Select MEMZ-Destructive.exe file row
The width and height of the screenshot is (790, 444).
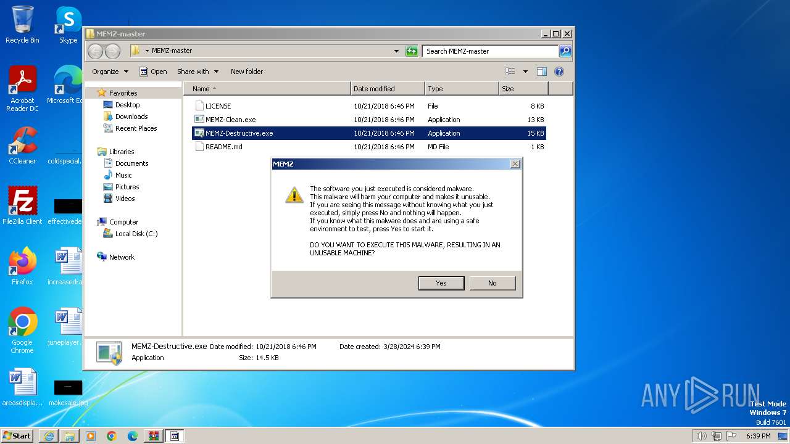(369, 133)
